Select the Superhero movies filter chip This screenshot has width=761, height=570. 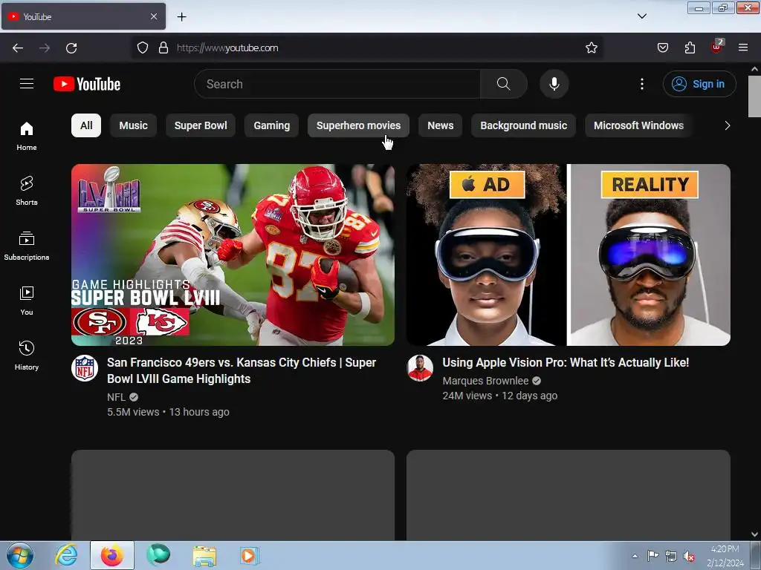pos(359,125)
